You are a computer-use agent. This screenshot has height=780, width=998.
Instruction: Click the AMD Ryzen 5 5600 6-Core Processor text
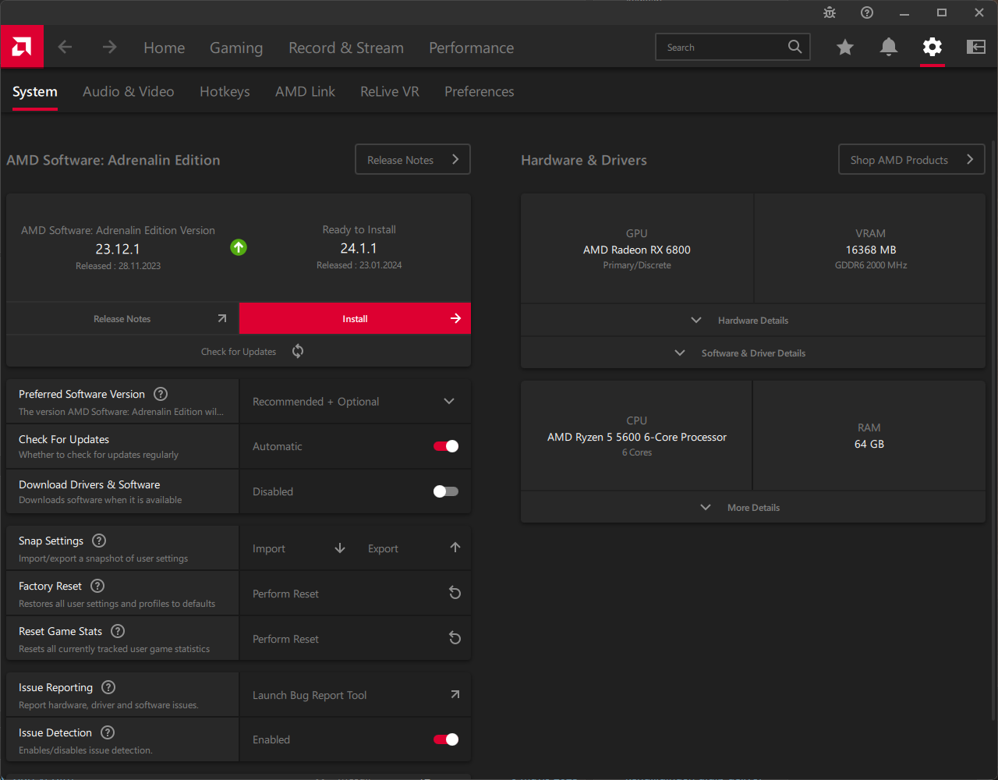pyautogui.click(x=637, y=437)
